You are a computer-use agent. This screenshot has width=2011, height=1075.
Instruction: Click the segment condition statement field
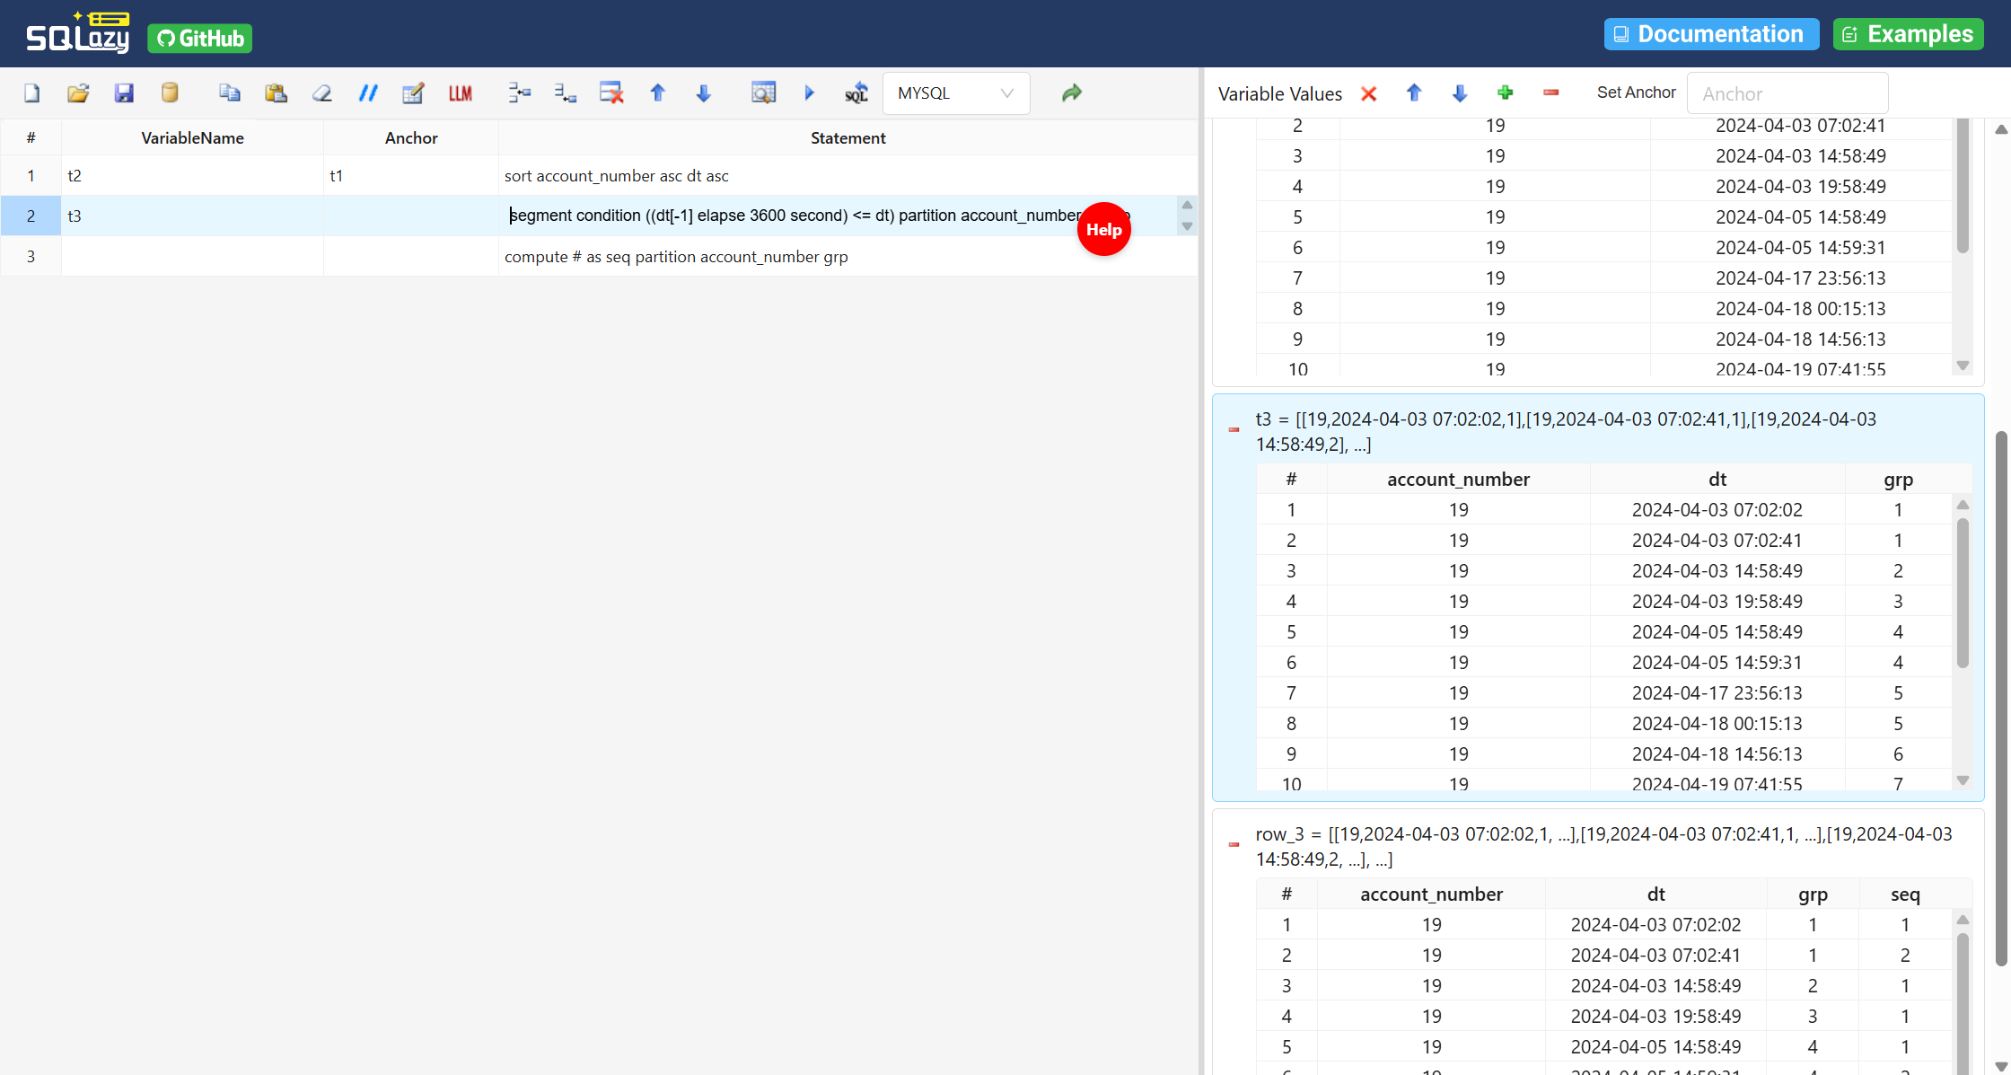pyautogui.click(x=837, y=216)
